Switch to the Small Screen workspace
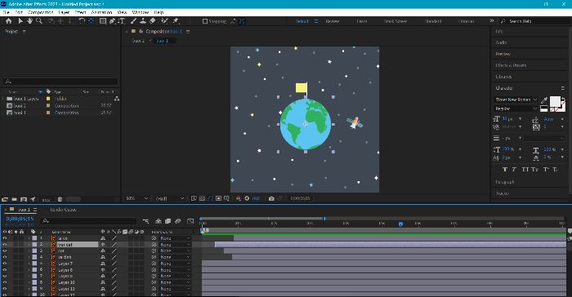The height and width of the screenshot is (297, 572). click(x=395, y=21)
